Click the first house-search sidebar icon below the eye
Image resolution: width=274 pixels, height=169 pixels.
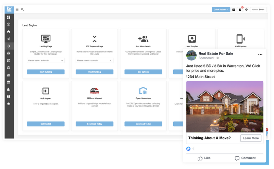click(x=9, y=61)
